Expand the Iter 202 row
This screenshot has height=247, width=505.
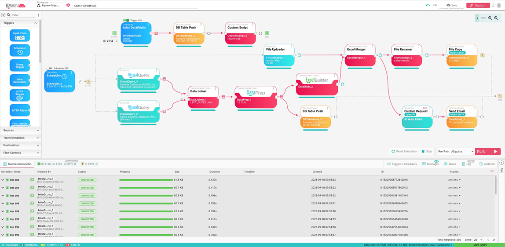coord(3,180)
